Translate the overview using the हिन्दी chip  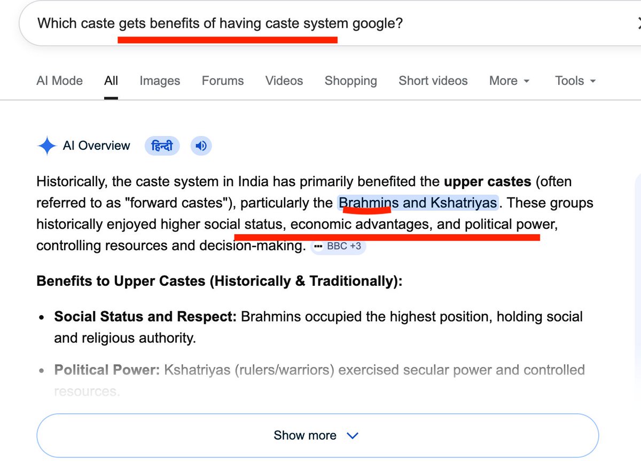[x=162, y=145]
